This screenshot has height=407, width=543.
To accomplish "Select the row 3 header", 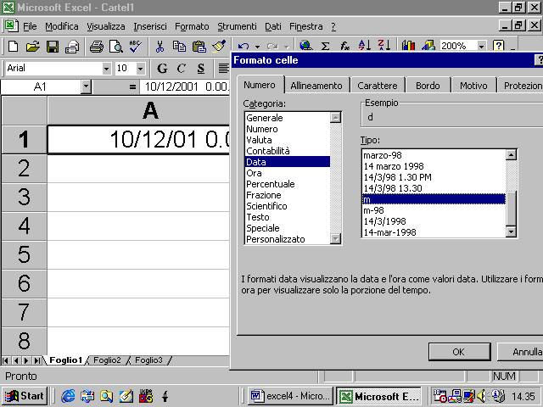I will (24, 197).
